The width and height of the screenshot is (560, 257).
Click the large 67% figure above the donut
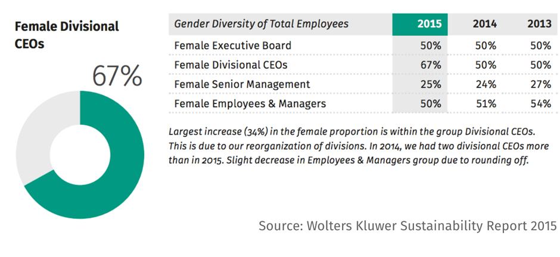[117, 76]
